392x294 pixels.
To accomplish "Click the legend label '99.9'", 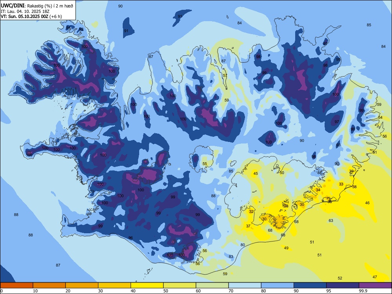I will pos(363,291).
